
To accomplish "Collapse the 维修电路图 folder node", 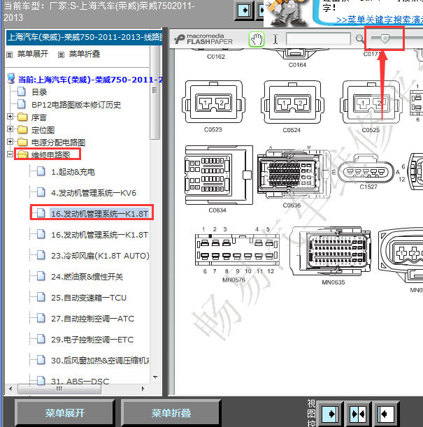I will coord(10,154).
